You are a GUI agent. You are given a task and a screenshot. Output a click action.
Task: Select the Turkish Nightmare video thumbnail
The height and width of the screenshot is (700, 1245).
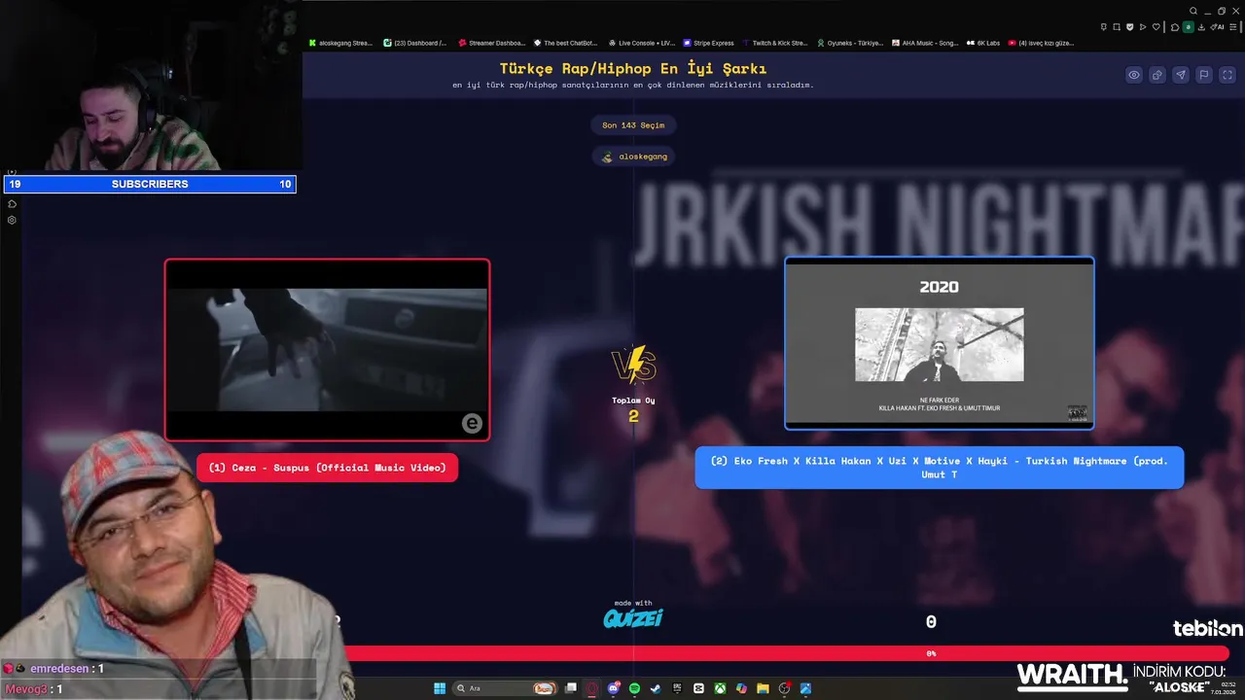click(x=940, y=343)
